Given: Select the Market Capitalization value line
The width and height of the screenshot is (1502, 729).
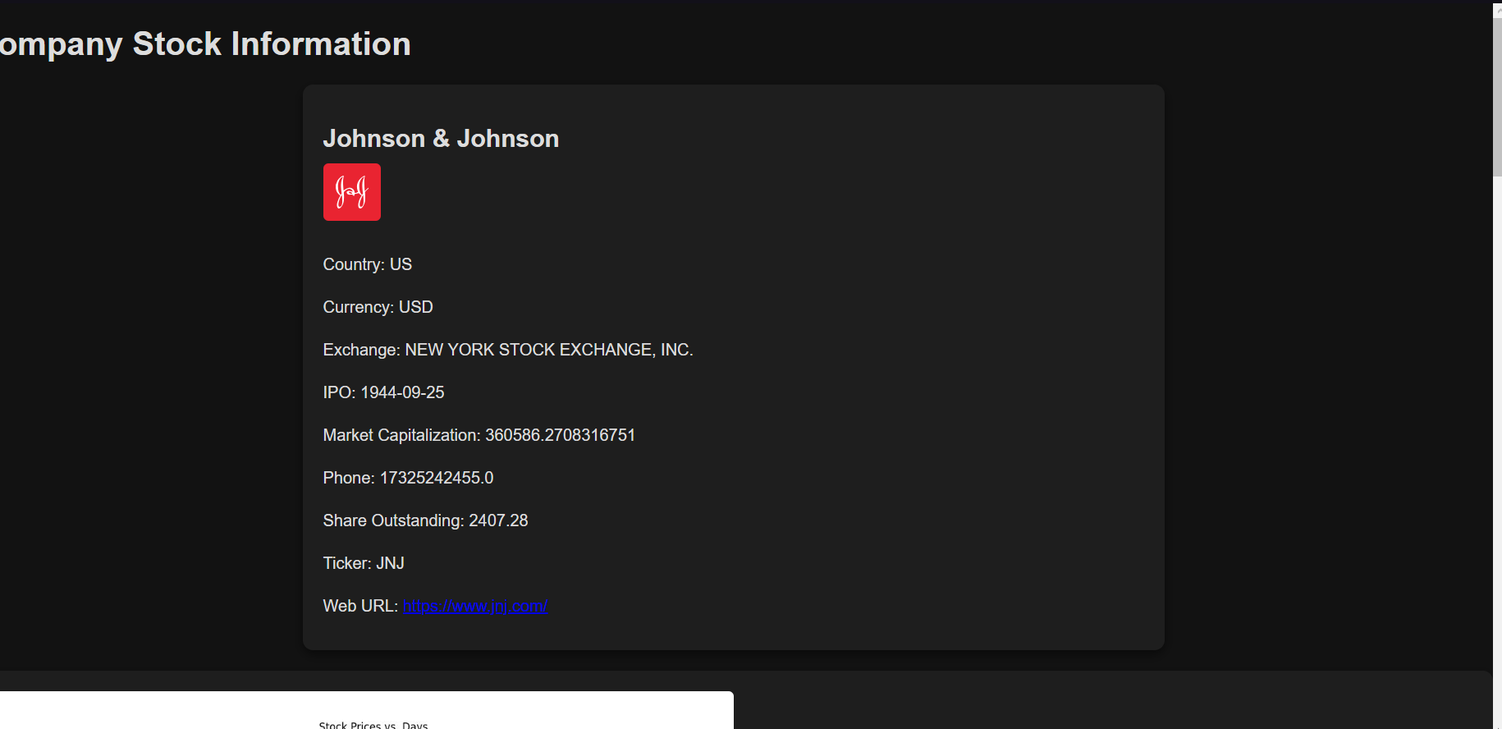Looking at the screenshot, I should (x=479, y=435).
